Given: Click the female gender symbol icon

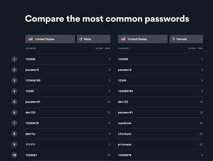Looking at the screenshot, I should coord(173,39).
